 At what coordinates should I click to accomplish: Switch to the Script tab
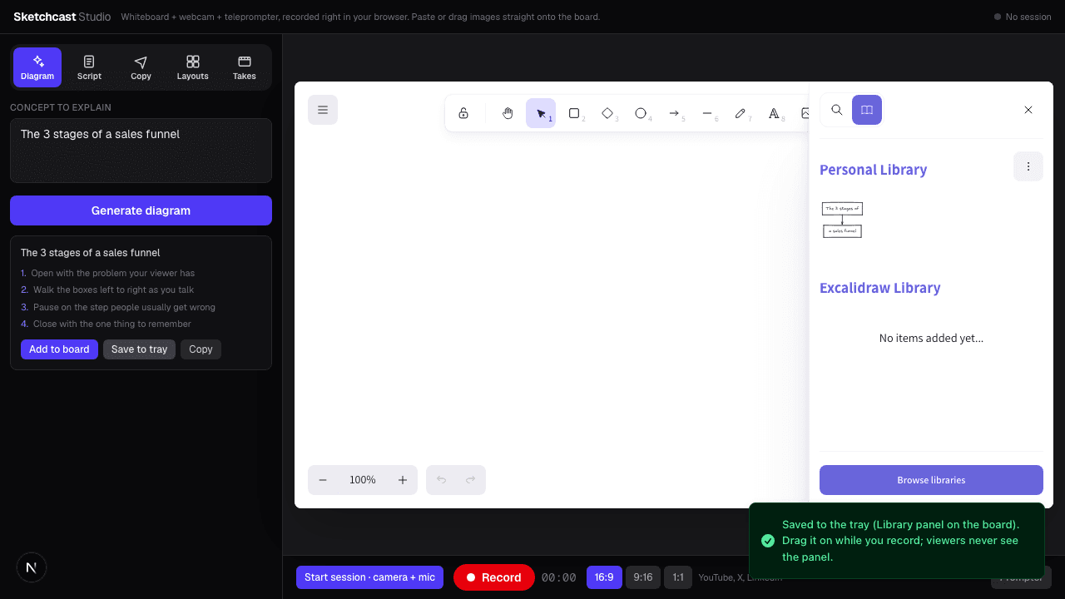pyautogui.click(x=89, y=67)
